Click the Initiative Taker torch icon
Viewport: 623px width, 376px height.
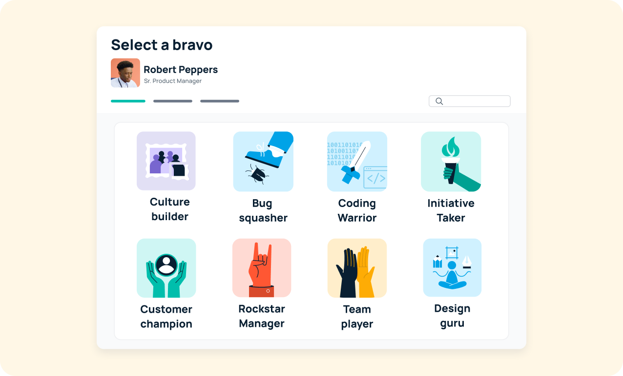point(451,162)
